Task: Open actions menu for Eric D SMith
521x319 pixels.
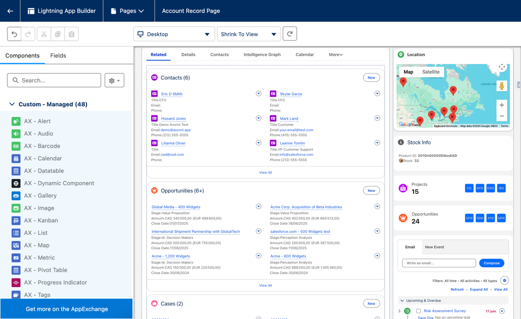Action: point(258,94)
